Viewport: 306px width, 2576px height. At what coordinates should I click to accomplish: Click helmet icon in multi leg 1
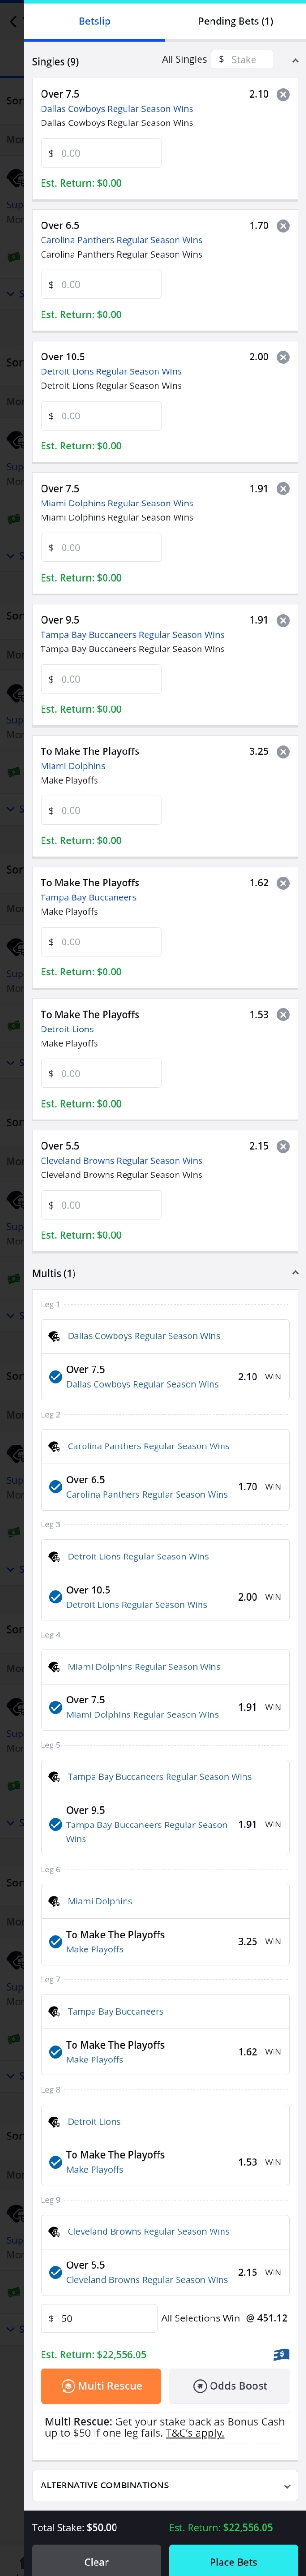54,1336
